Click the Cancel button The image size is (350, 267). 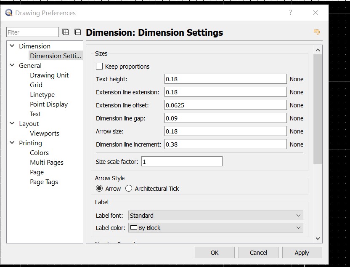pos(258,253)
